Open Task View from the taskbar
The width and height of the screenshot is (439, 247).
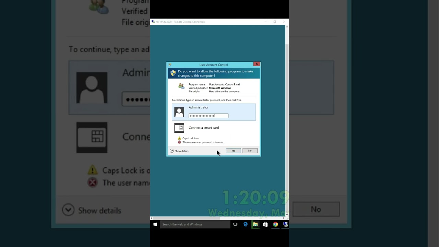tap(235, 224)
